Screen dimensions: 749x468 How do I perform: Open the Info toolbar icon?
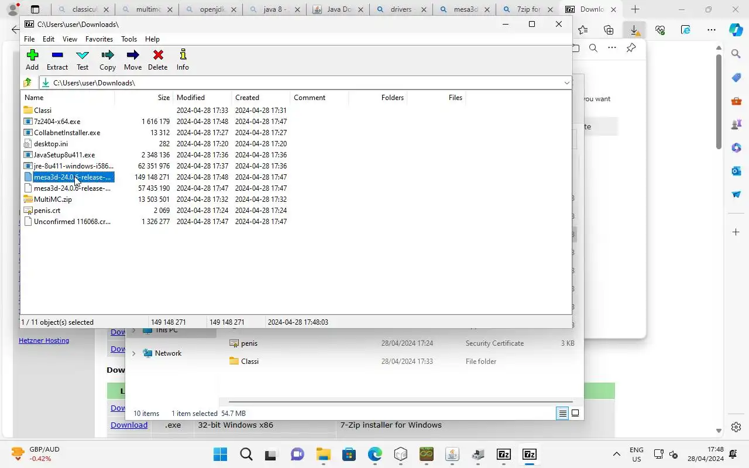coord(183,60)
